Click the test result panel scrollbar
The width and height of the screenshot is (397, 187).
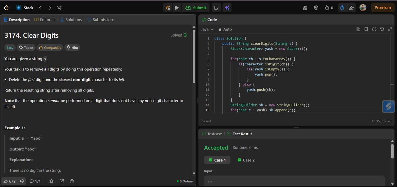click(x=392, y=152)
